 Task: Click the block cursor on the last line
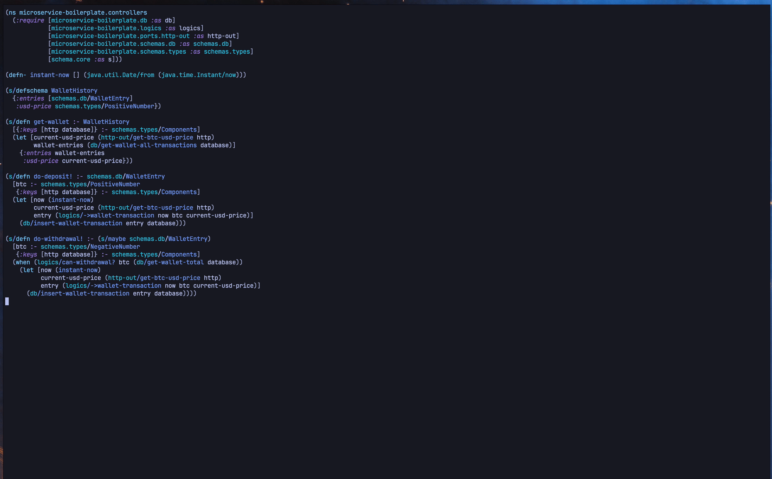click(x=7, y=302)
